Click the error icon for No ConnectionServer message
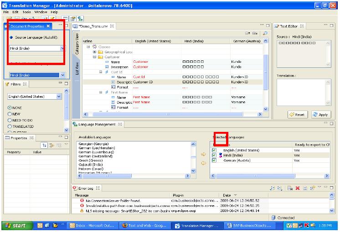The image size is (340, 232). tap(82, 201)
